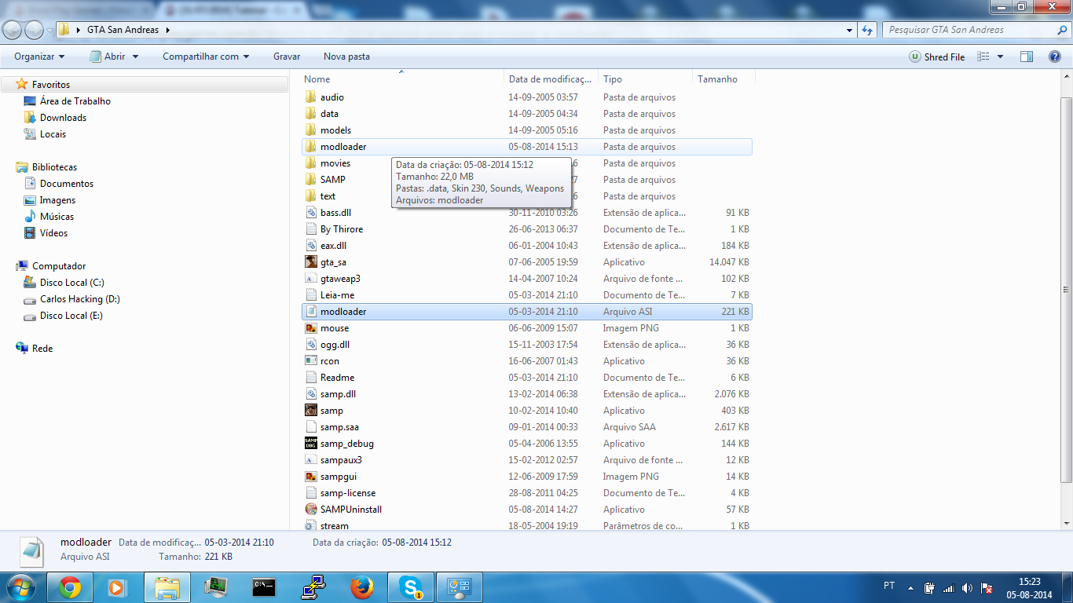The image size is (1073, 603).
Task: Open the command prompt taskbar icon
Action: (264, 587)
